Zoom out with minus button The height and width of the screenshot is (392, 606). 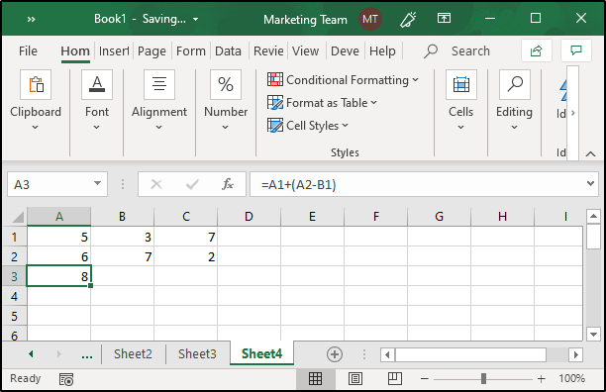click(x=425, y=379)
